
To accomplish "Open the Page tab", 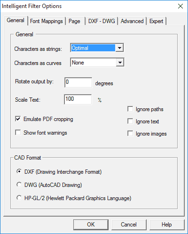I will click(75, 21).
